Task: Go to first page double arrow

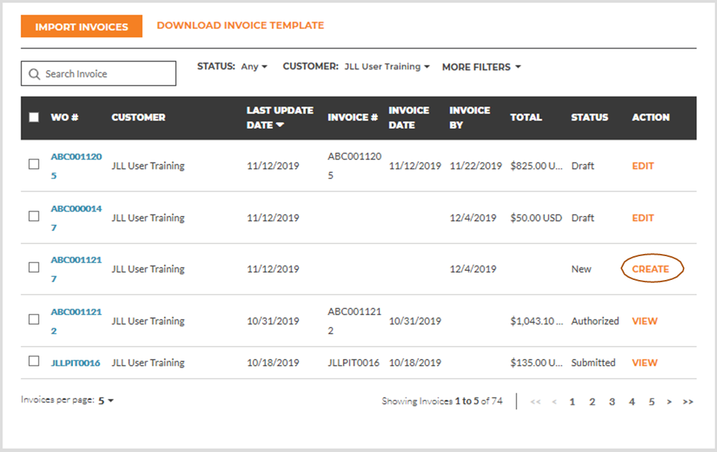Action: tap(535, 401)
